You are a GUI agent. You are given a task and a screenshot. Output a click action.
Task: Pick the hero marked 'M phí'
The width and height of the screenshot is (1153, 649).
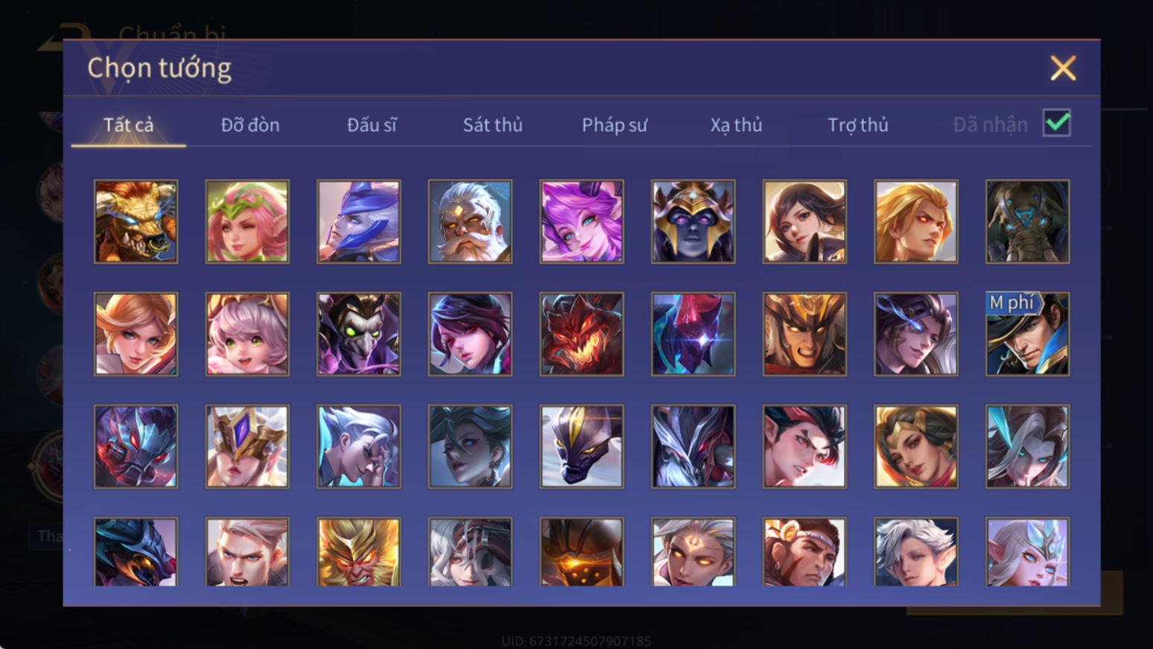(1027, 334)
